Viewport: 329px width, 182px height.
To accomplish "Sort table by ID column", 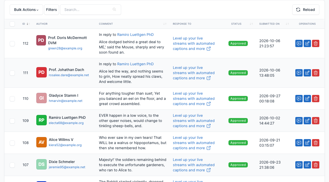I will (26, 24).
